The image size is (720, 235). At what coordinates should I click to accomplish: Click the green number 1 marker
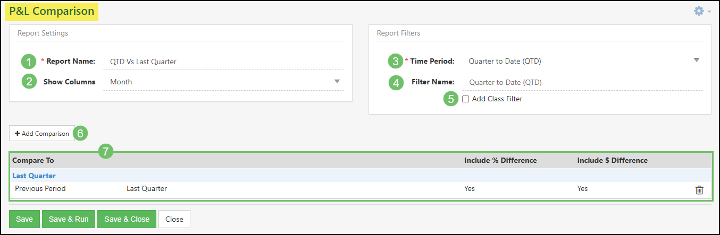click(29, 62)
